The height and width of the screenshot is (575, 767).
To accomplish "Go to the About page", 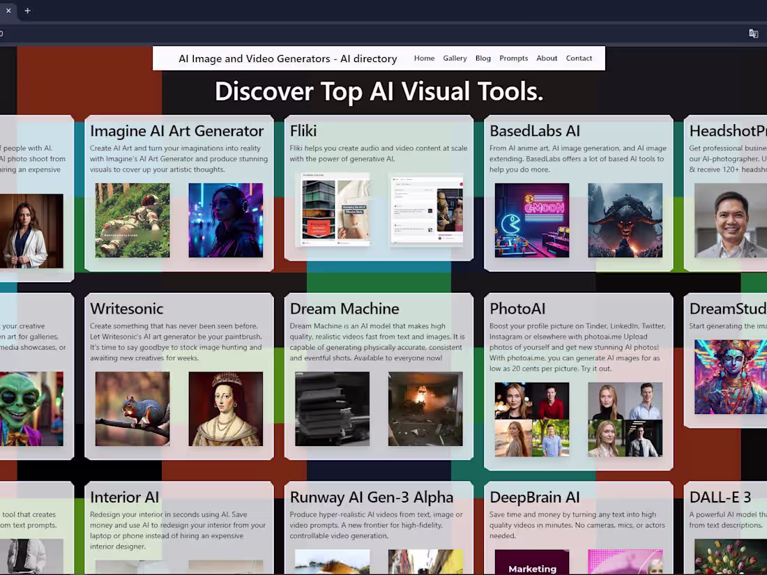I will tap(547, 59).
